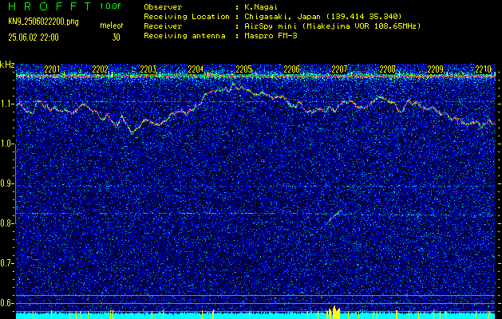The image size is (502, 319).
Task: Click time marker 2202
Action: pyautogui.click(x=100, y=69)
